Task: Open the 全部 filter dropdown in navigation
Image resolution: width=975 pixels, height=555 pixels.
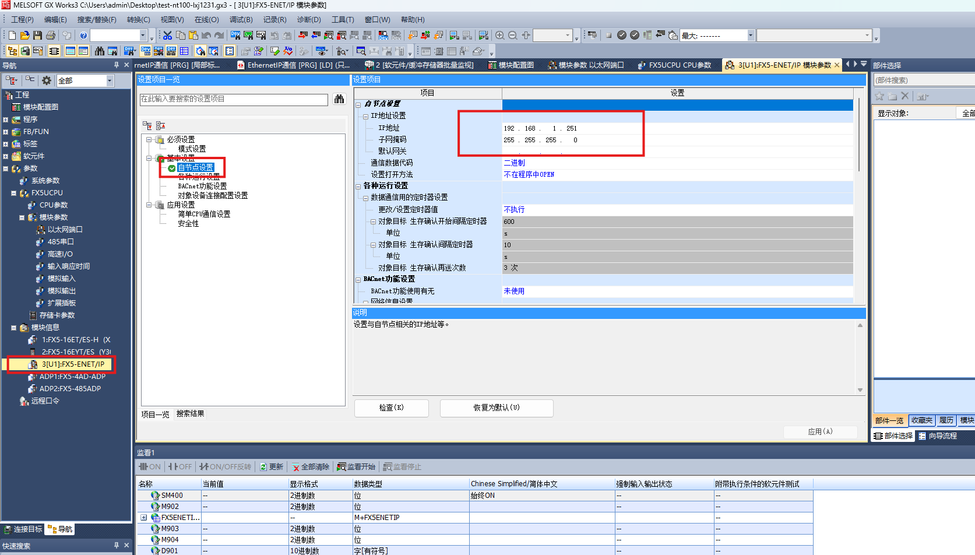Action: coord(110,80)
